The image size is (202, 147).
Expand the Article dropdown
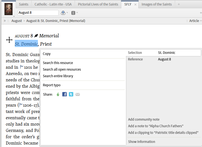pos(195,21)
